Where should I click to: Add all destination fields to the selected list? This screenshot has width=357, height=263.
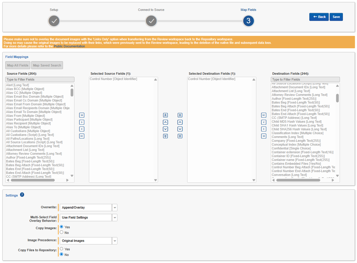264,115
